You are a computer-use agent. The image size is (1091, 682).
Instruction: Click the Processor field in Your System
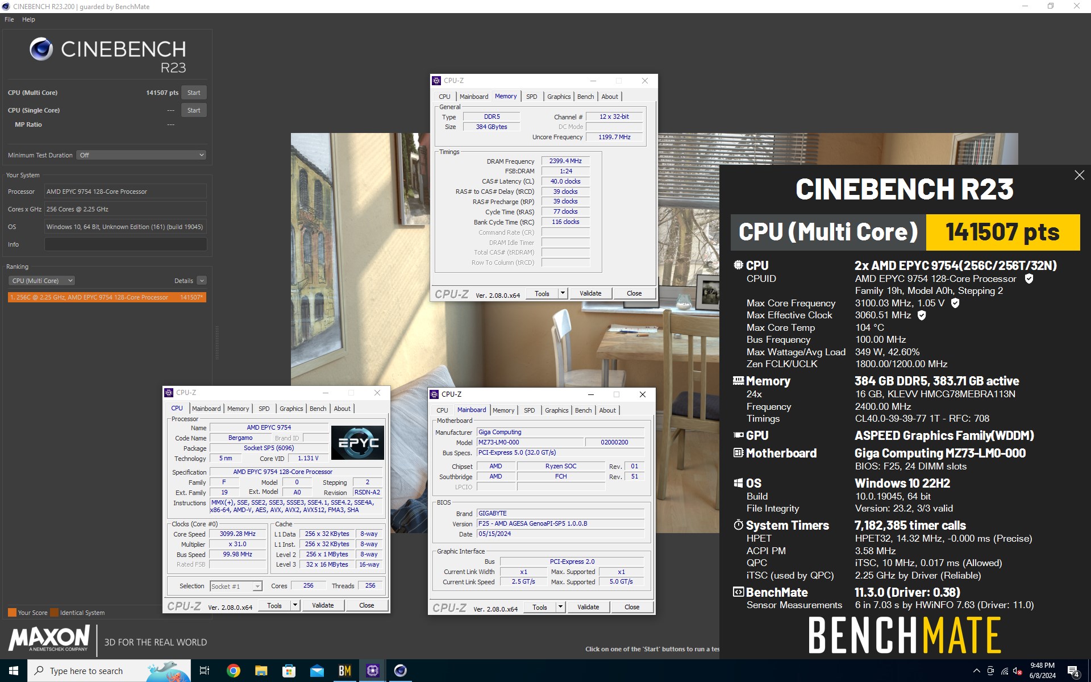(126, 192)
